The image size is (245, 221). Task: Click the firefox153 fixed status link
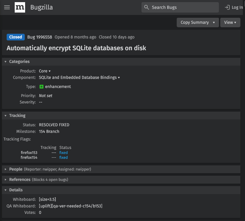(63, 153)
